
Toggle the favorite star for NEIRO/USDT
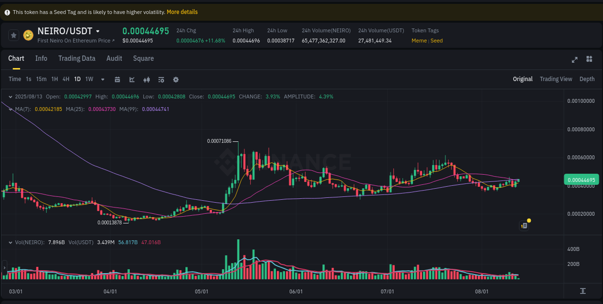14,35
